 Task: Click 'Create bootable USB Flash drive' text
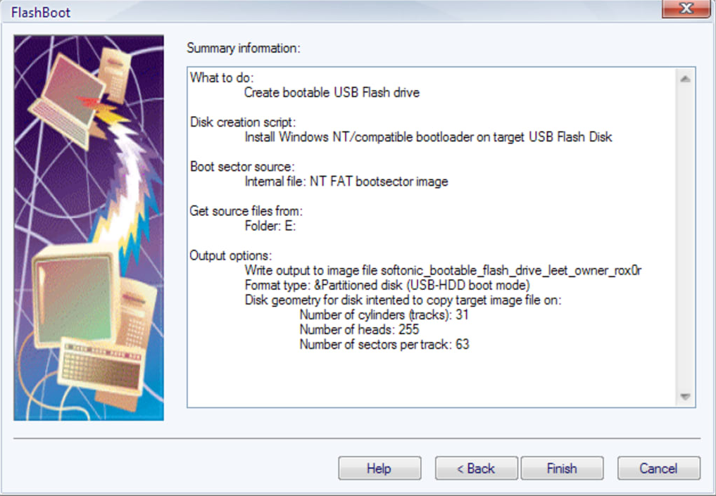coord(332,93)
